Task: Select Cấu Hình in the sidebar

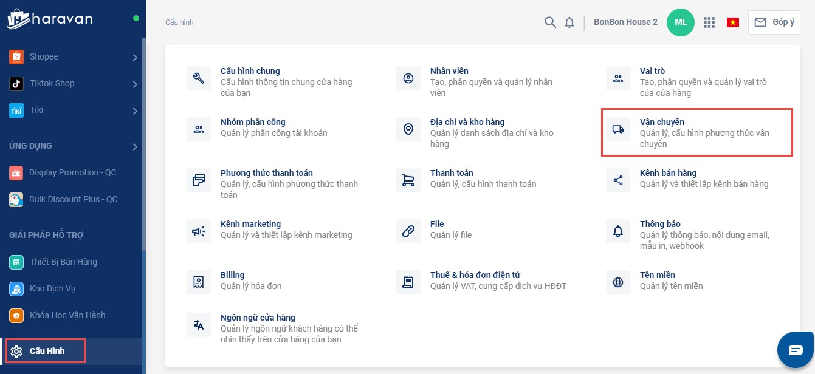Action: (47, 351)
